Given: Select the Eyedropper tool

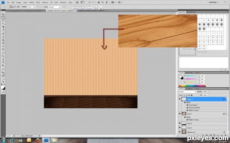Looking at the screenshot, I should click(x=3, y=30).
